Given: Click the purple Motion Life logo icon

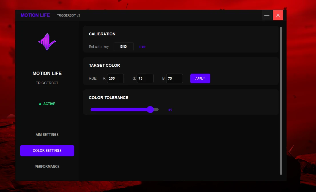Looking at the screenshot, I should [x=47, y=42].
